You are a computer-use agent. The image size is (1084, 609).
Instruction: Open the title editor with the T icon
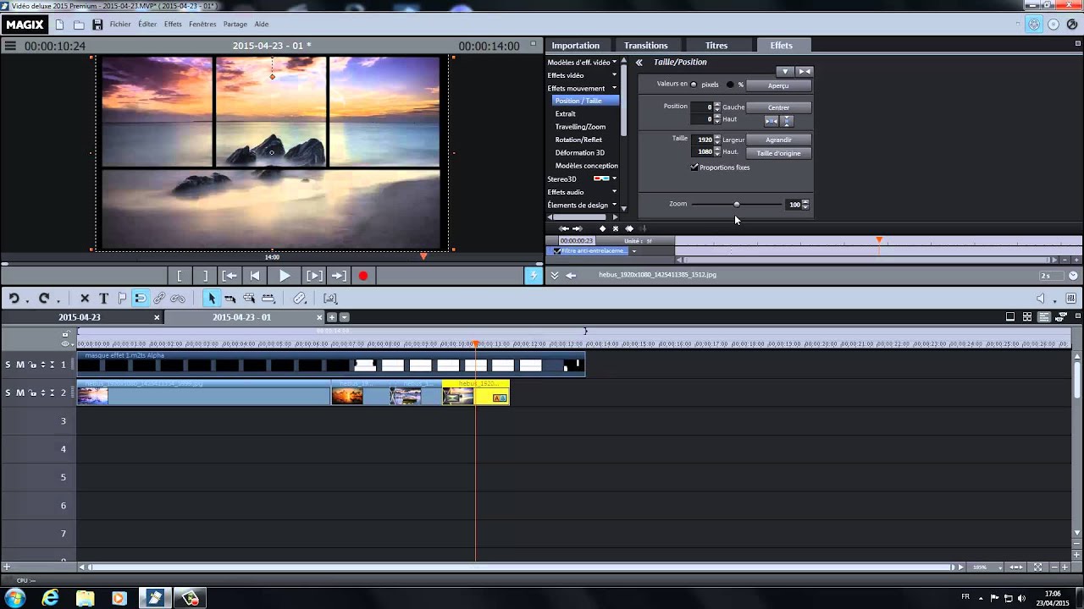[103, 299]
